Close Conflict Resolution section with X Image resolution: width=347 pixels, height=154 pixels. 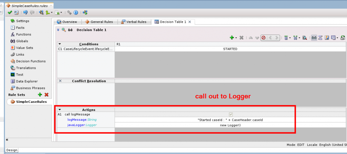(60, 81)
